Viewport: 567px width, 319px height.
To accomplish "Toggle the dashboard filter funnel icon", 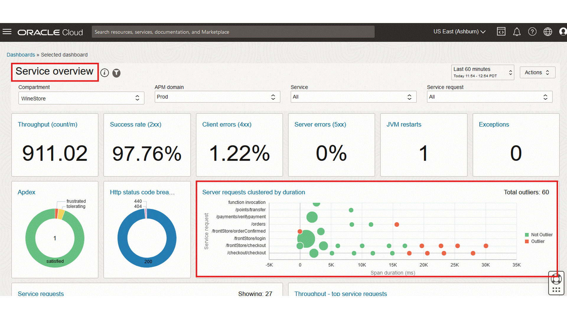I will pos(116,73).
